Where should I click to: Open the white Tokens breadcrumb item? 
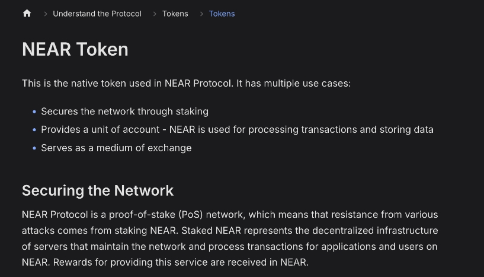[x=175, y=14]
